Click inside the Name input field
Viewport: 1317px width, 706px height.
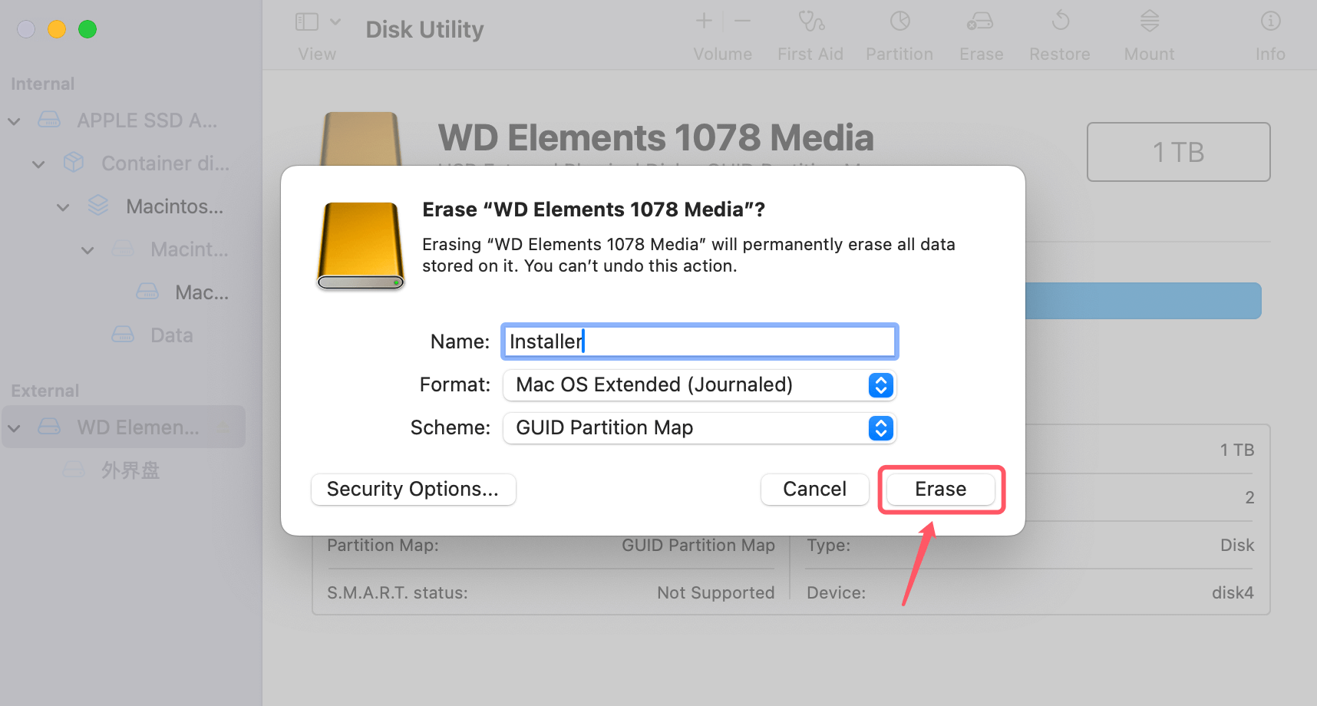pyautogui.click(x=698, y=341)
